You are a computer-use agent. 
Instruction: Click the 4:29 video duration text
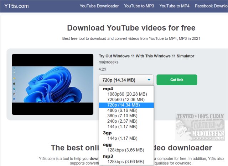click(102, 69)
